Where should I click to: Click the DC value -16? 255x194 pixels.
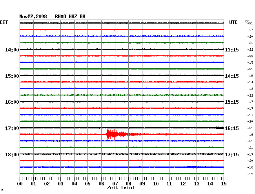(x=250, y=135)
